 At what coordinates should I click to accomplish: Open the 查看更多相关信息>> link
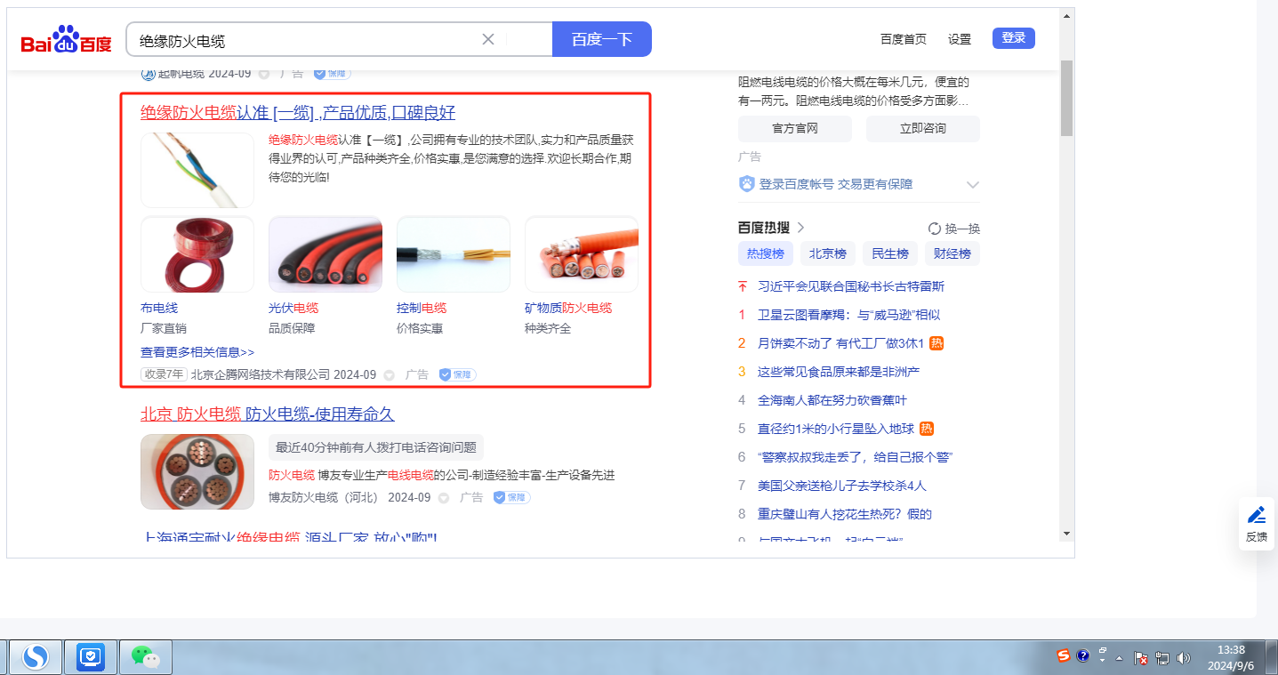(x=197, y=352)
